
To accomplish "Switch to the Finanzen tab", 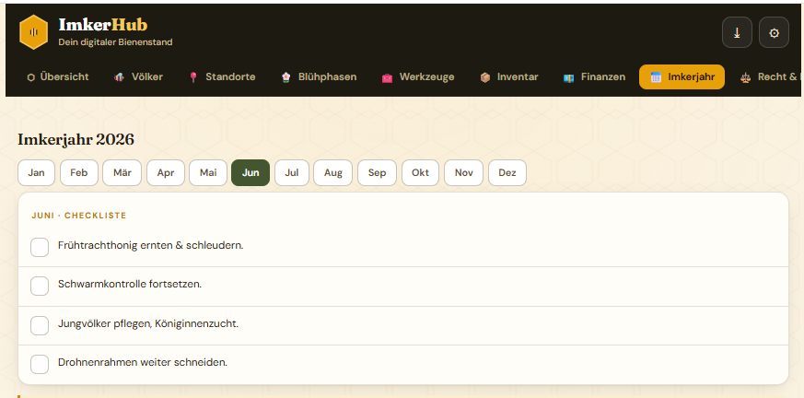I will coord(594,77).
